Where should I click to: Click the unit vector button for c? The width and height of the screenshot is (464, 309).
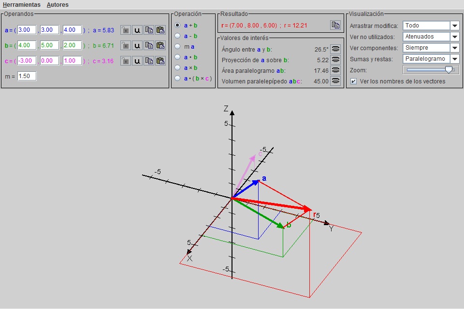[x=137, y=61]
